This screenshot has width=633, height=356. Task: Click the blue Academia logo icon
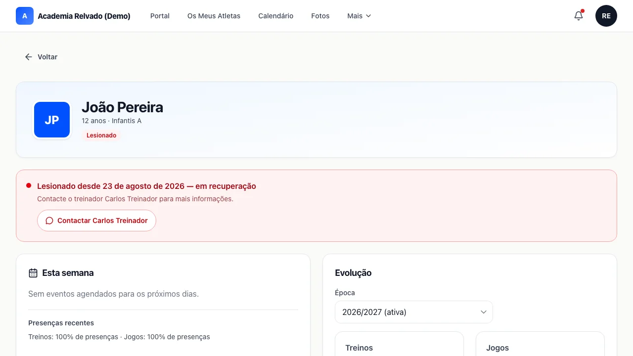pyautogui.click(x=25, y=16)
